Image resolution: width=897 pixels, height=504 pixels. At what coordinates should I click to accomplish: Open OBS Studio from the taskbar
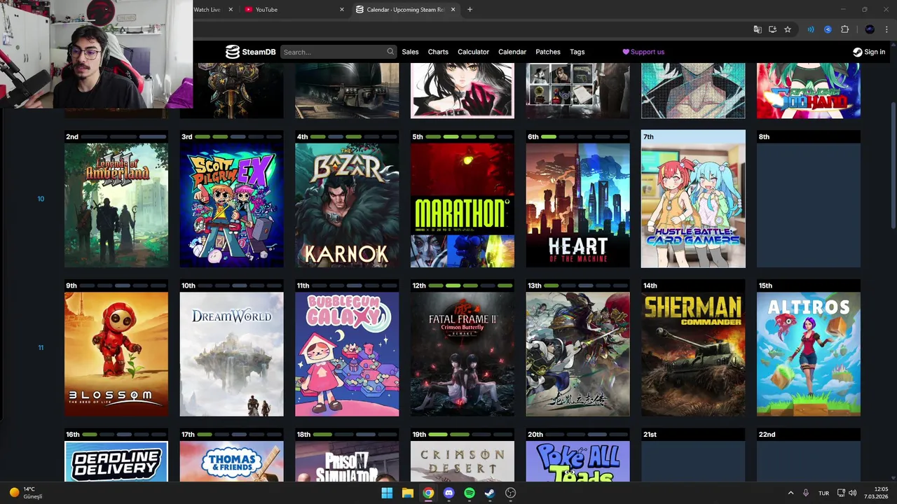511,493
